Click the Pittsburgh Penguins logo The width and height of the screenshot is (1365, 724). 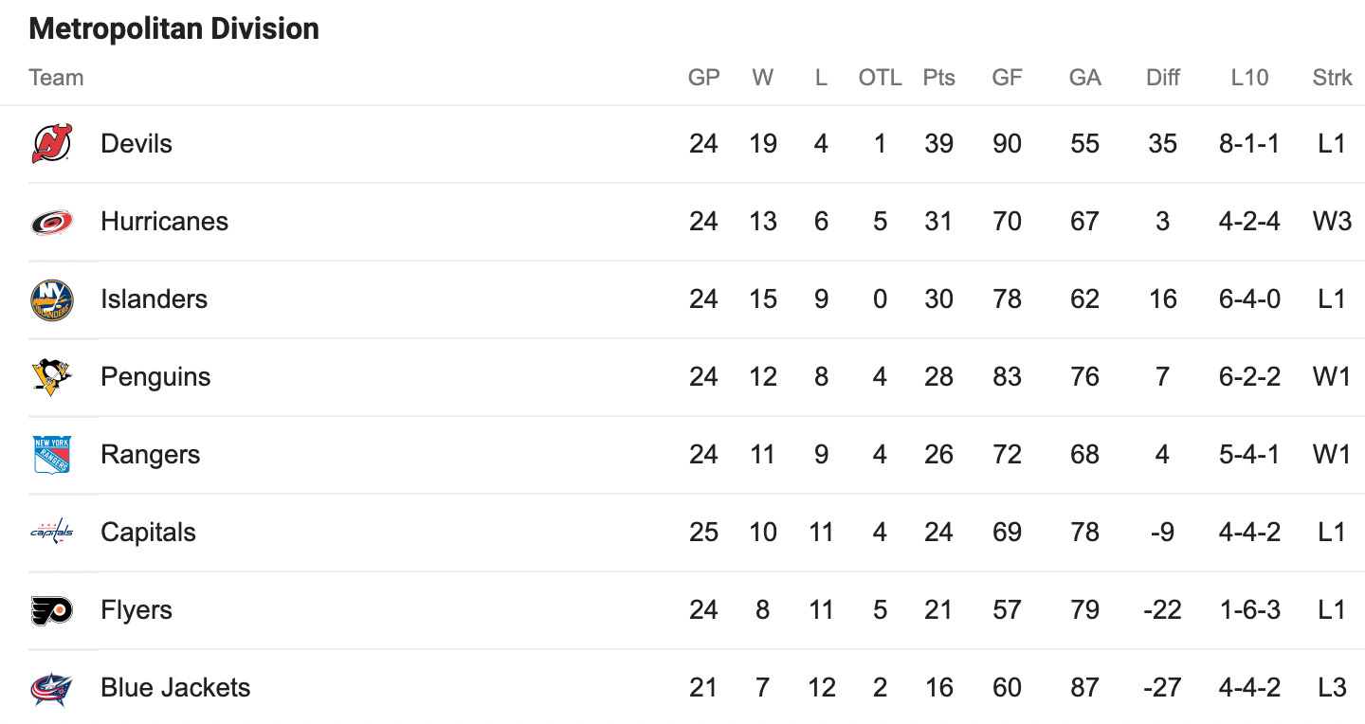click(x=51, y=377)
